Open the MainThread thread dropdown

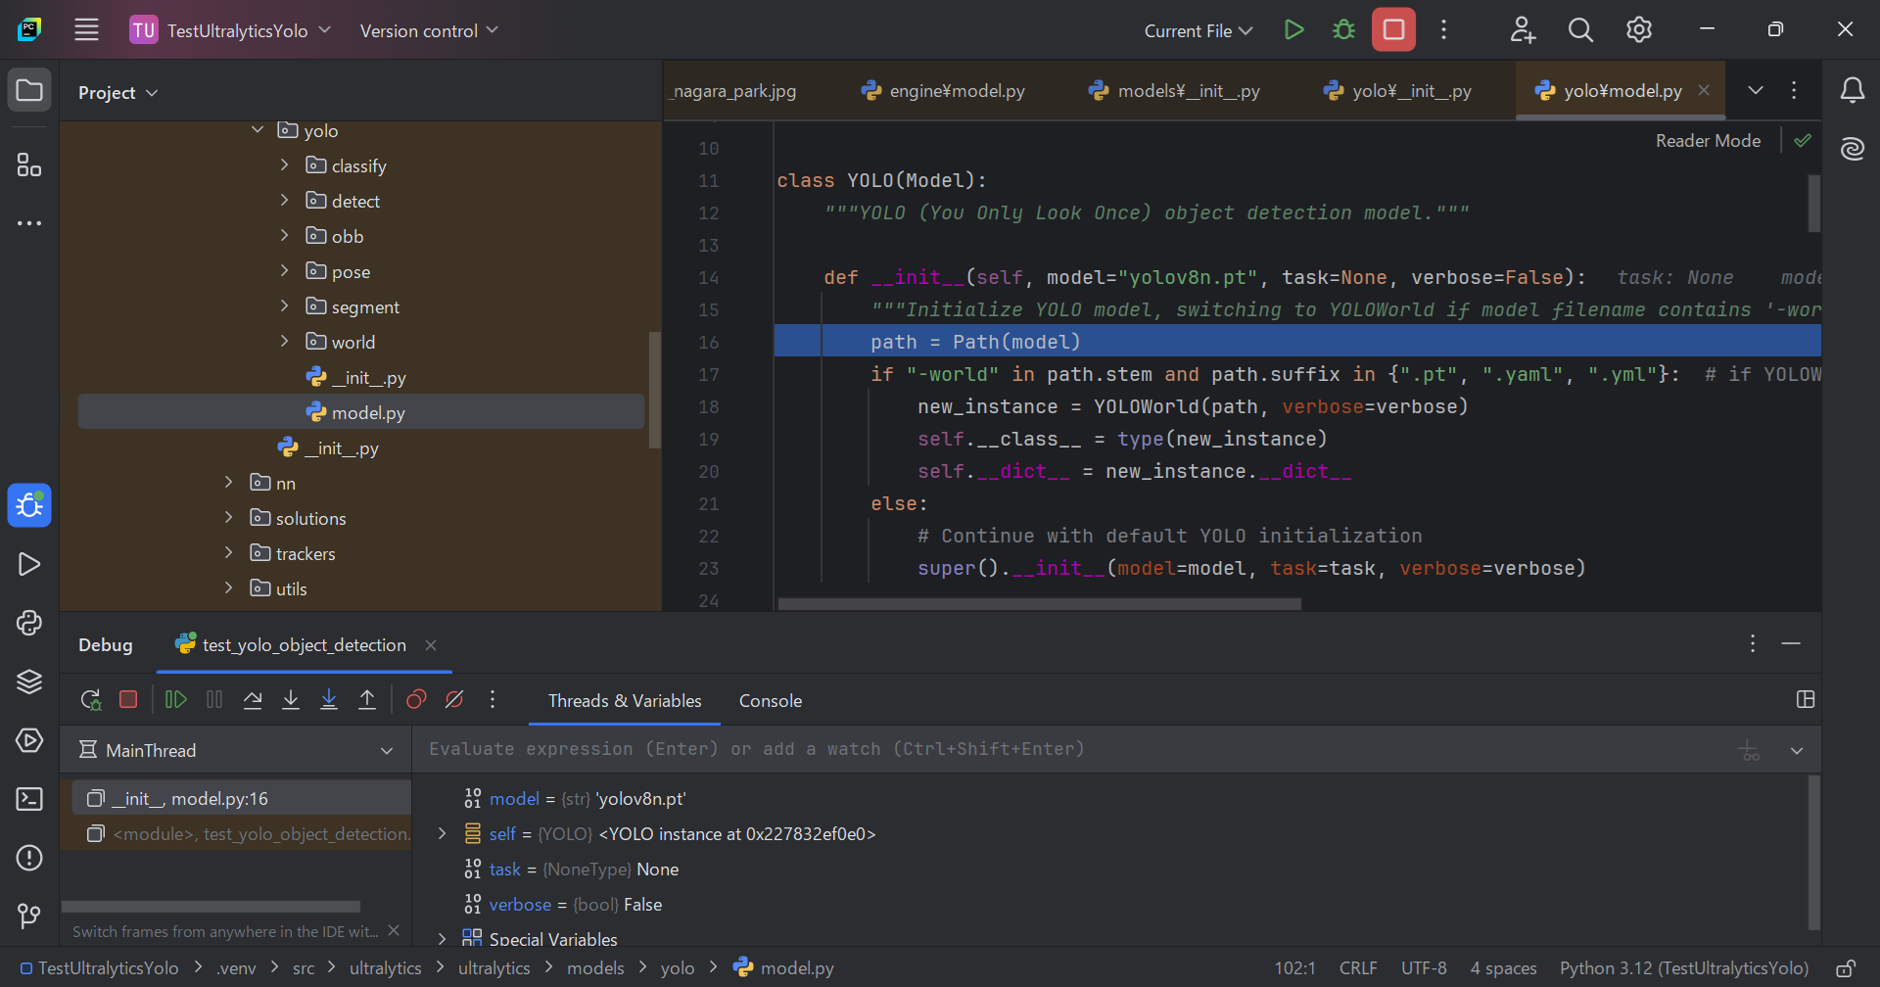pos(236,750)
